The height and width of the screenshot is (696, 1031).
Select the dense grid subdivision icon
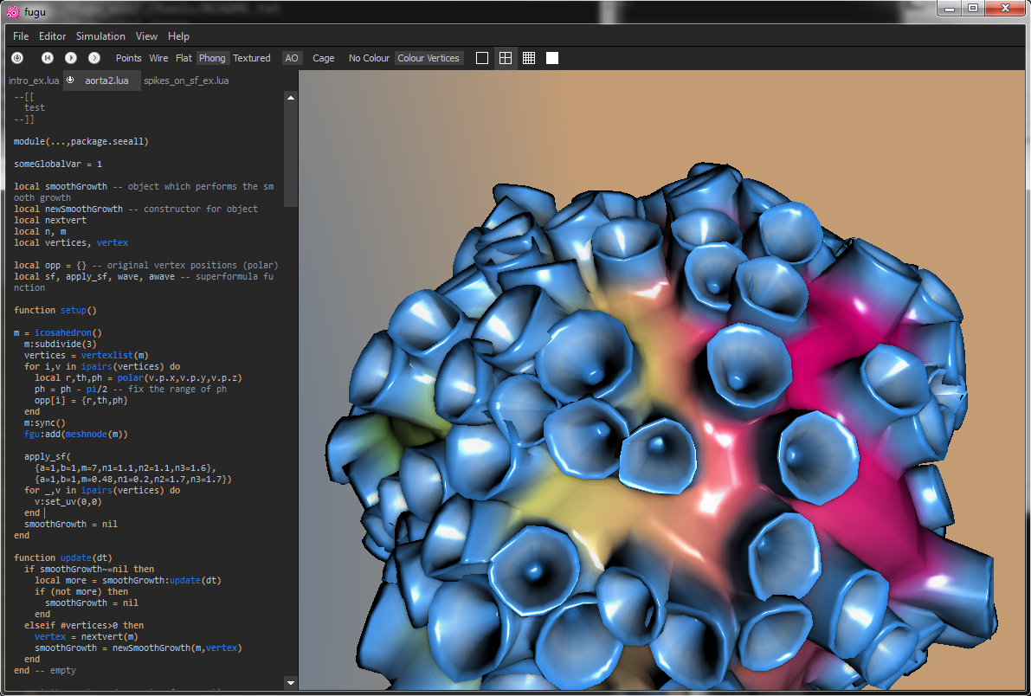[529, 58]
